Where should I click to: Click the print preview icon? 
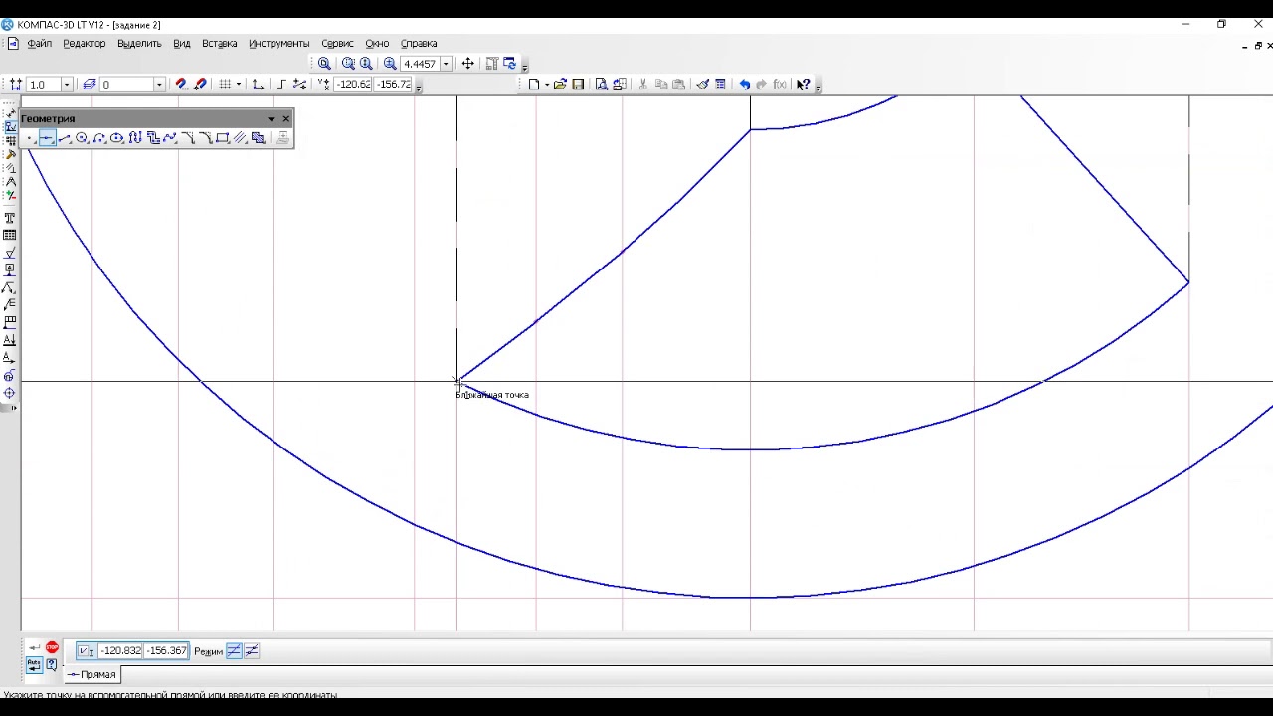[x=602, y=85]
